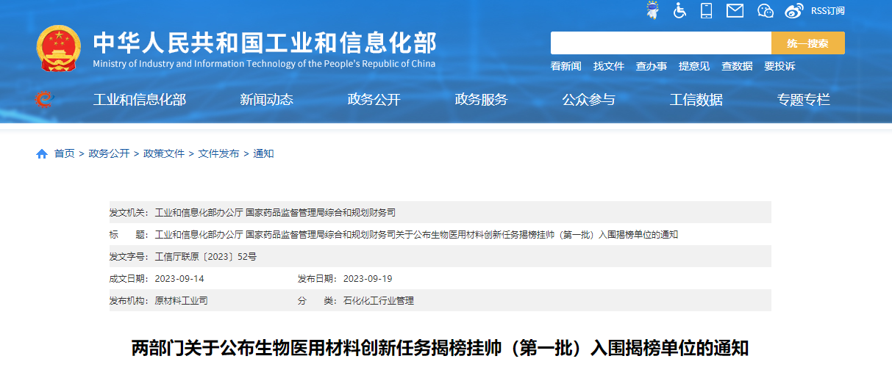Viewport: 892px width, 367px height.
Task: Open the 新闻动态 navigation menu
Action: 266,100
